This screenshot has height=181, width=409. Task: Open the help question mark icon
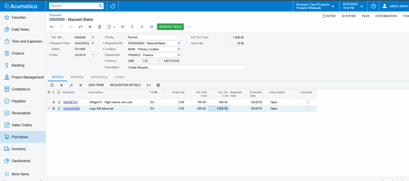373,6
